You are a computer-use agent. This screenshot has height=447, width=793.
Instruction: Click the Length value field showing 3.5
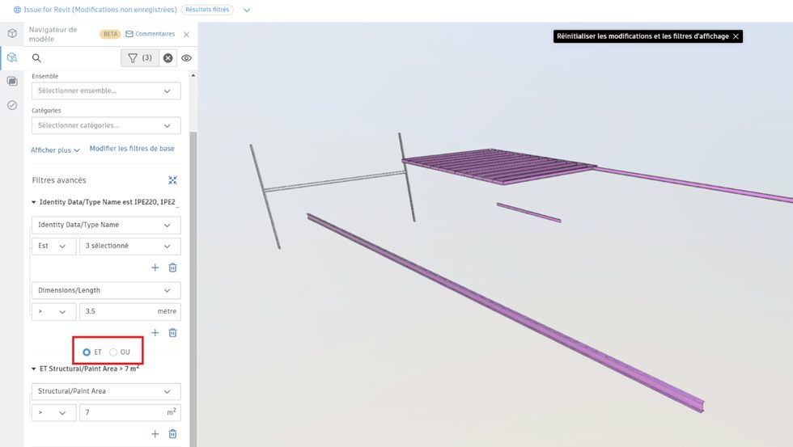[x=117, y=311]
